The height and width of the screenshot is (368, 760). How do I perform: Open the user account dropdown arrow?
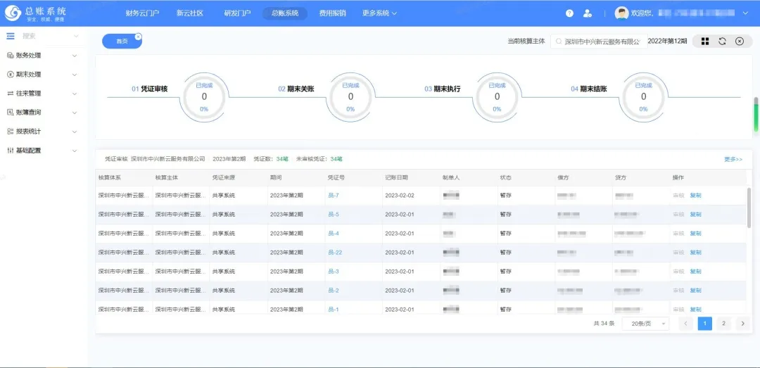(x=745, y=13)
